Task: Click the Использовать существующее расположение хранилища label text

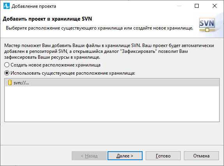Action: click(x=73, y=73)
